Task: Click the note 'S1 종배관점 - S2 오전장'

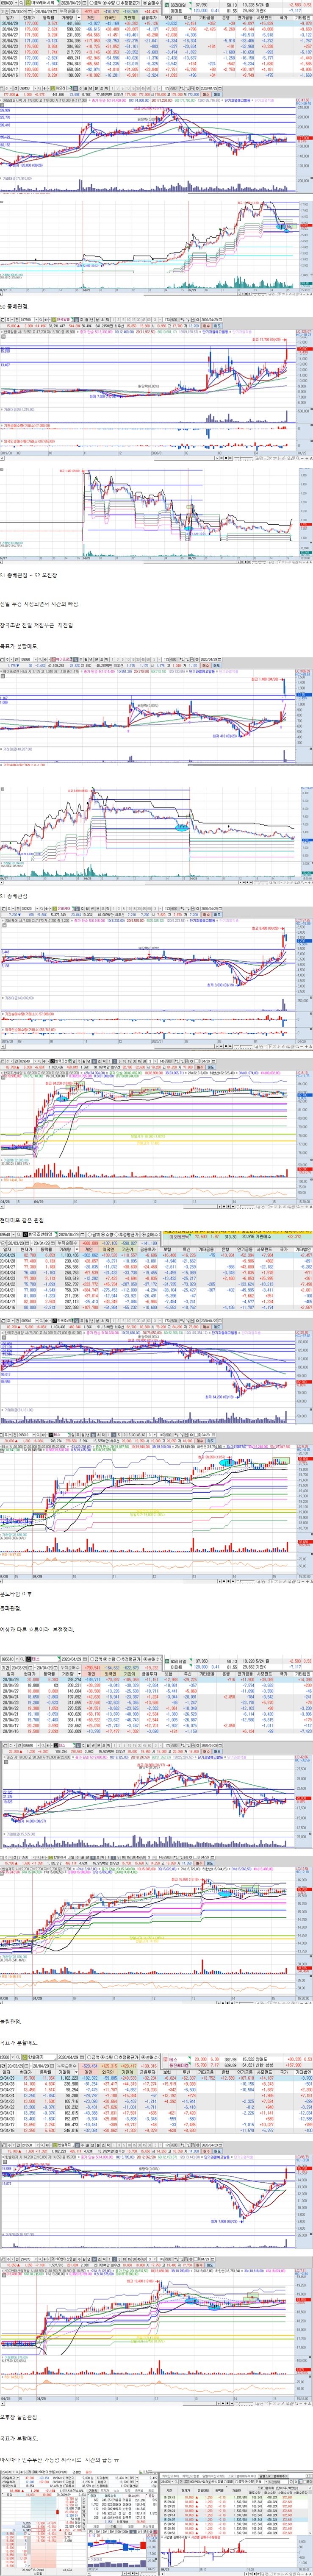Action: click(x=29, y=575)
